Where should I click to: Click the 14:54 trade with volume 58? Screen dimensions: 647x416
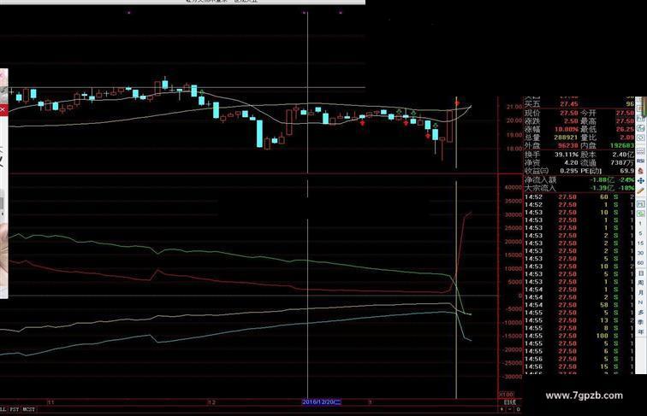pos(579,305)
